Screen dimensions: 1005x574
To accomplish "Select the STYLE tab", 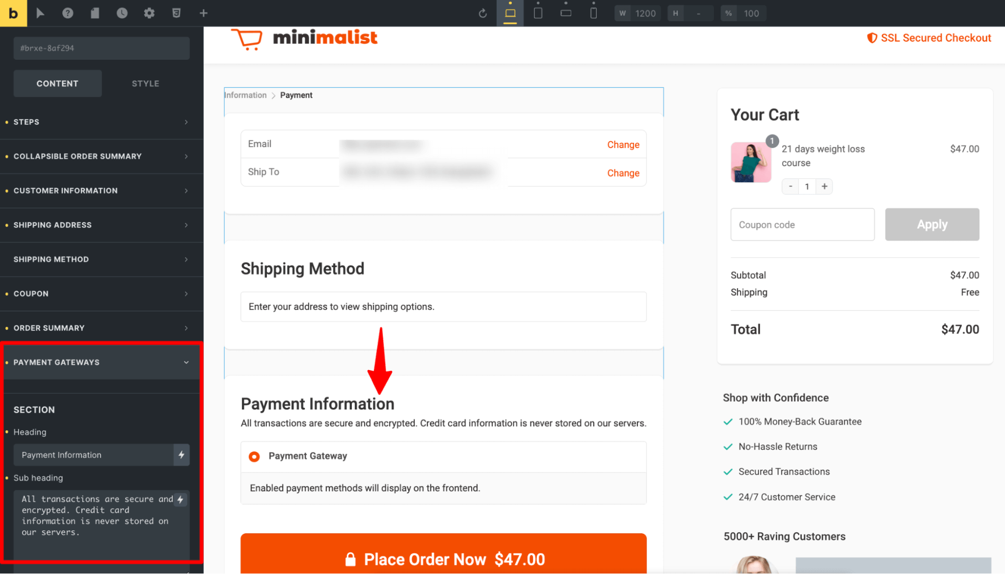I will click(144, 83).
